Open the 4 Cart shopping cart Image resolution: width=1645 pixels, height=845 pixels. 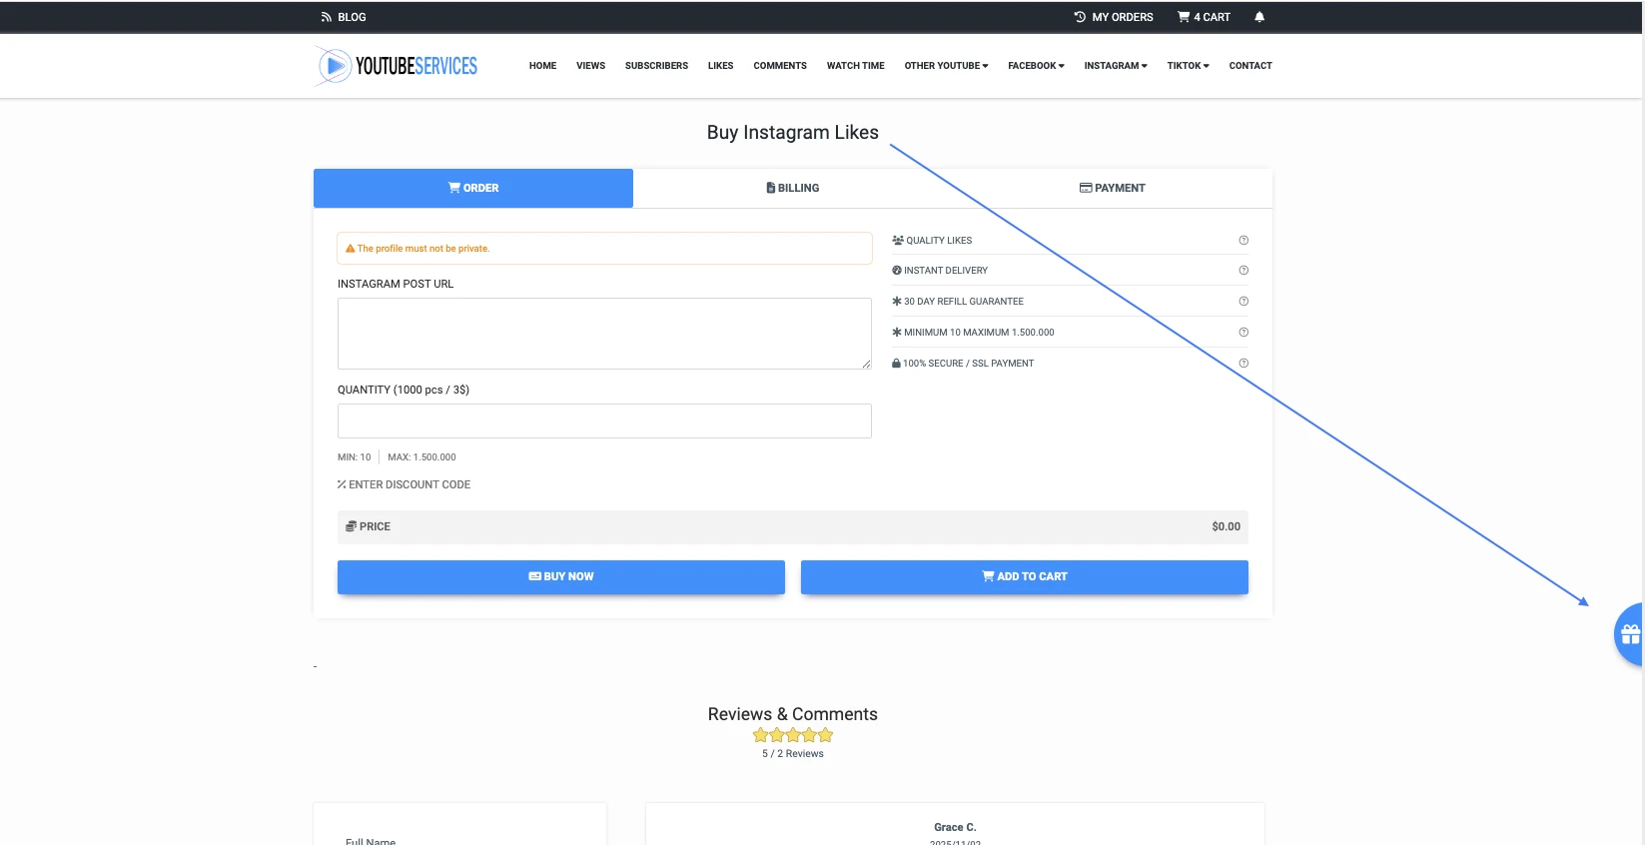(x=1204, y=17)
